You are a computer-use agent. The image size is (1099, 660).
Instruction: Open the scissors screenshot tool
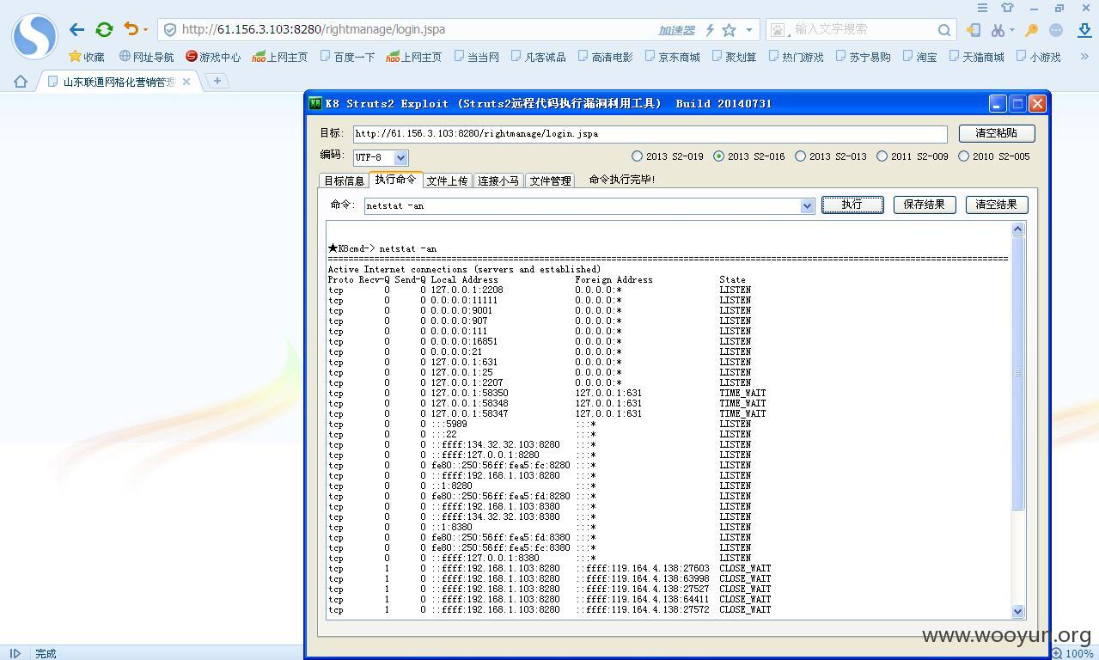tap(997, 30)
